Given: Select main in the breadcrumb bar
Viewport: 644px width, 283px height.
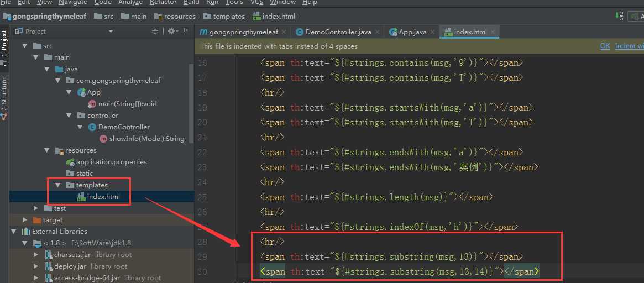Looking at the screenshot, I should point(134,17).
